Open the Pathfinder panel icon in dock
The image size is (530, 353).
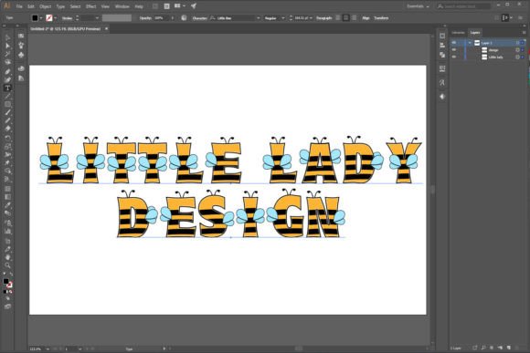tap(442, 55)
